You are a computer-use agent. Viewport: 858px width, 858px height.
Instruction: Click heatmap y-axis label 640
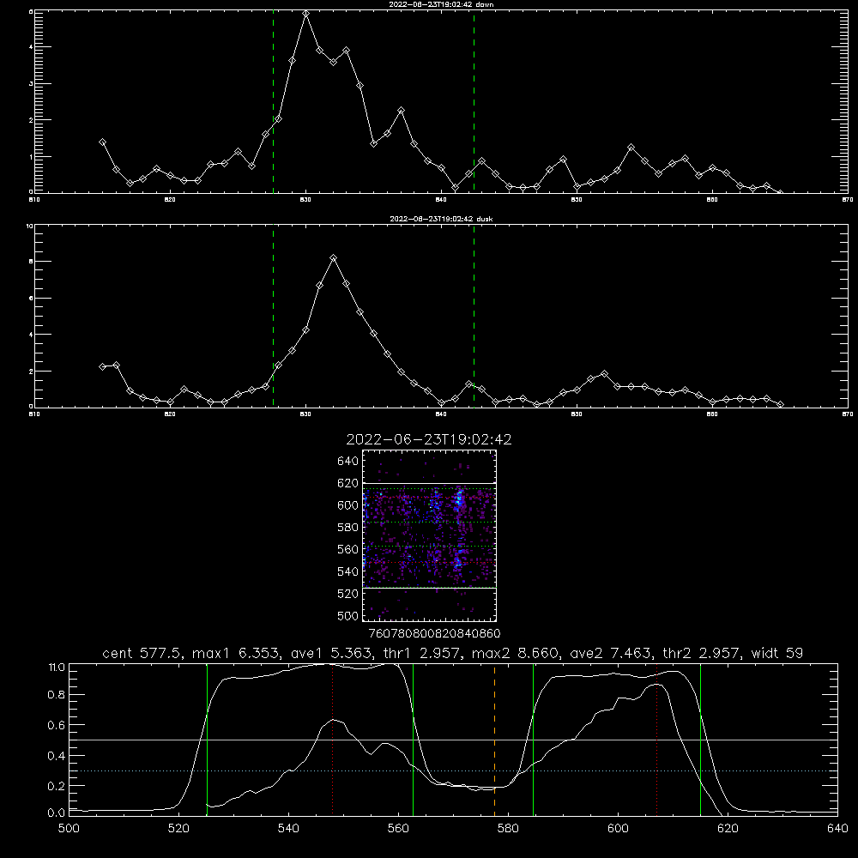click(348, 462)
